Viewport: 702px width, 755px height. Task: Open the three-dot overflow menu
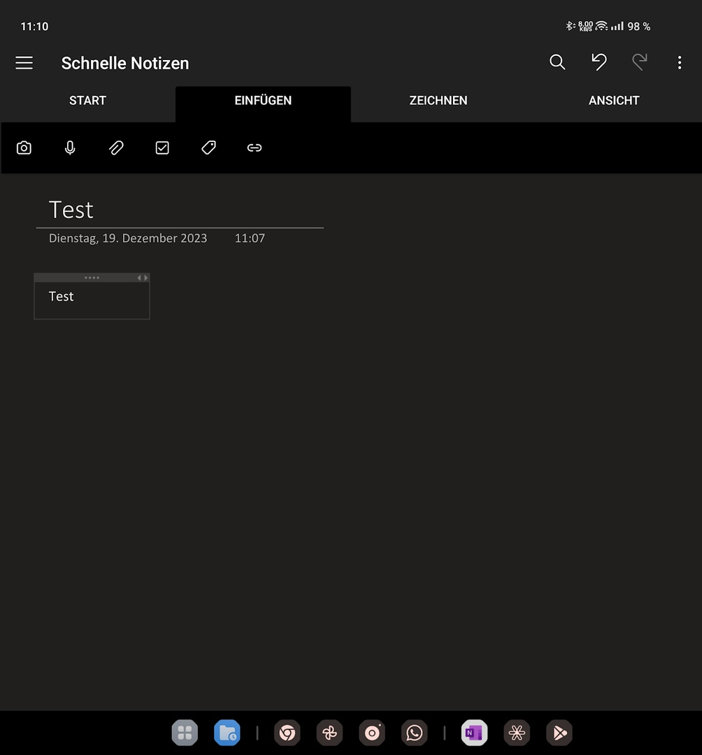(679, 63)
